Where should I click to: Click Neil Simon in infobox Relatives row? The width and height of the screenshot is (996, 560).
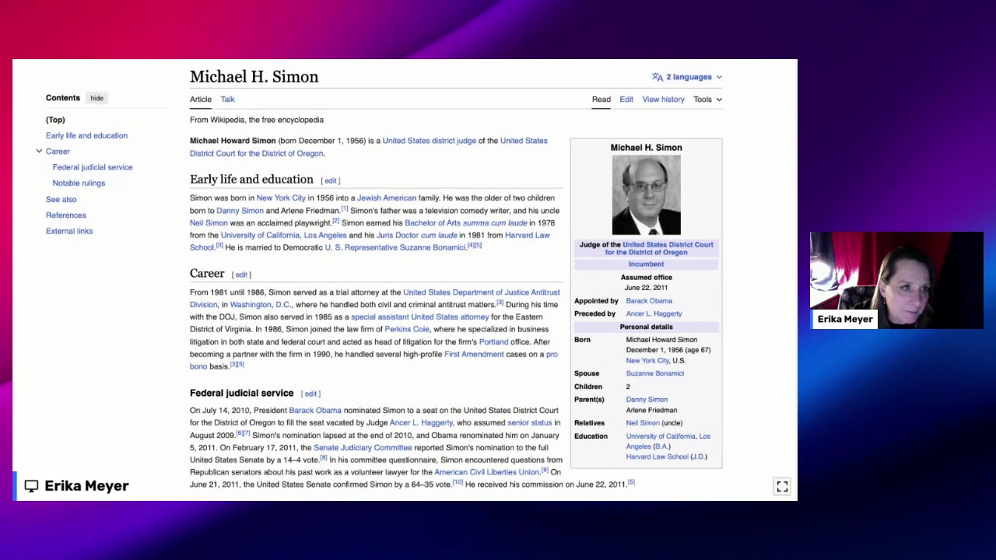coord(643,423)
